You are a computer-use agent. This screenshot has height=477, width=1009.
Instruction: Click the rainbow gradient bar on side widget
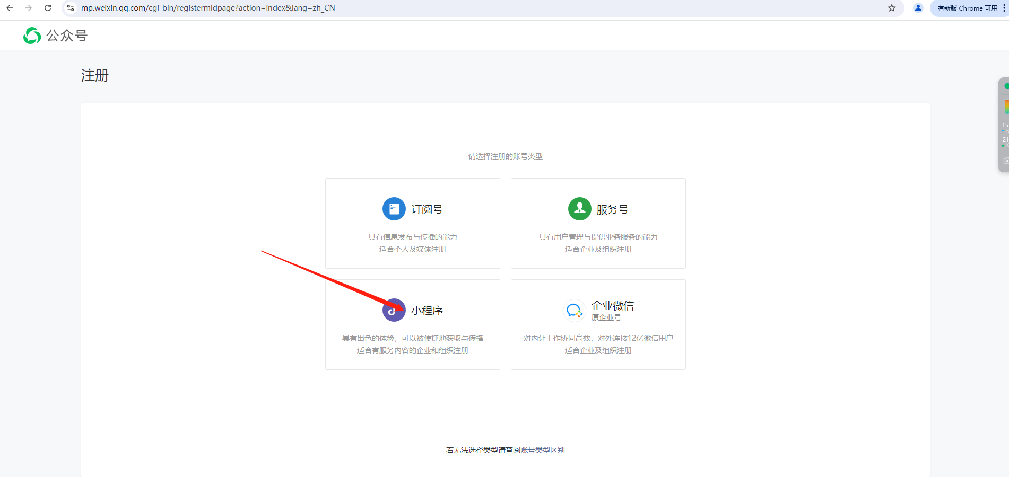pyautogui.click(x=1006, y=107)
